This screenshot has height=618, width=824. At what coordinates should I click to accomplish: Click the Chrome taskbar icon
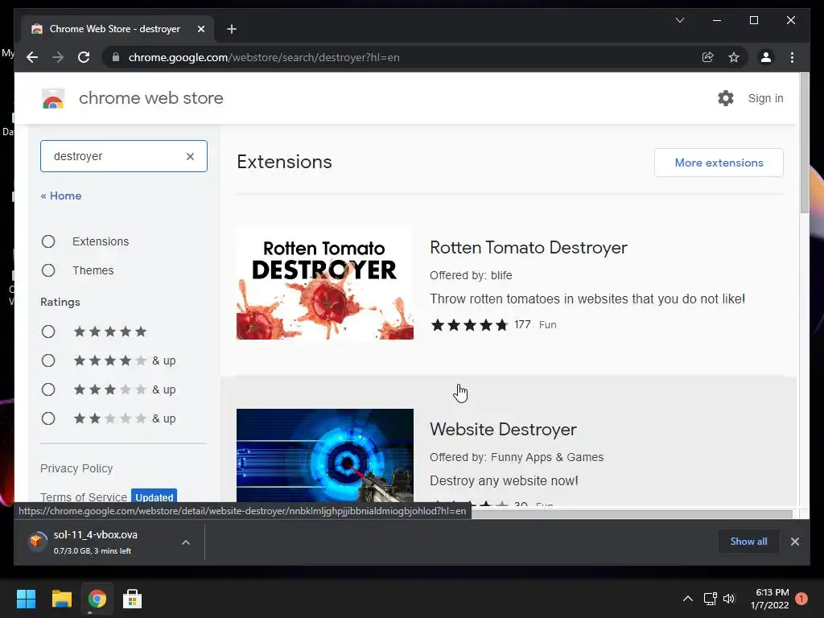pyautogui.click(x=97, y=599)
